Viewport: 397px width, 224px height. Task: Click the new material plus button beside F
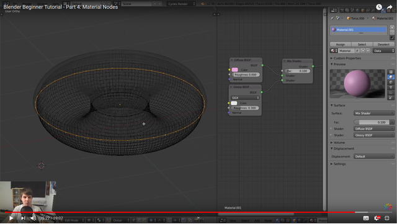[363, 51]
